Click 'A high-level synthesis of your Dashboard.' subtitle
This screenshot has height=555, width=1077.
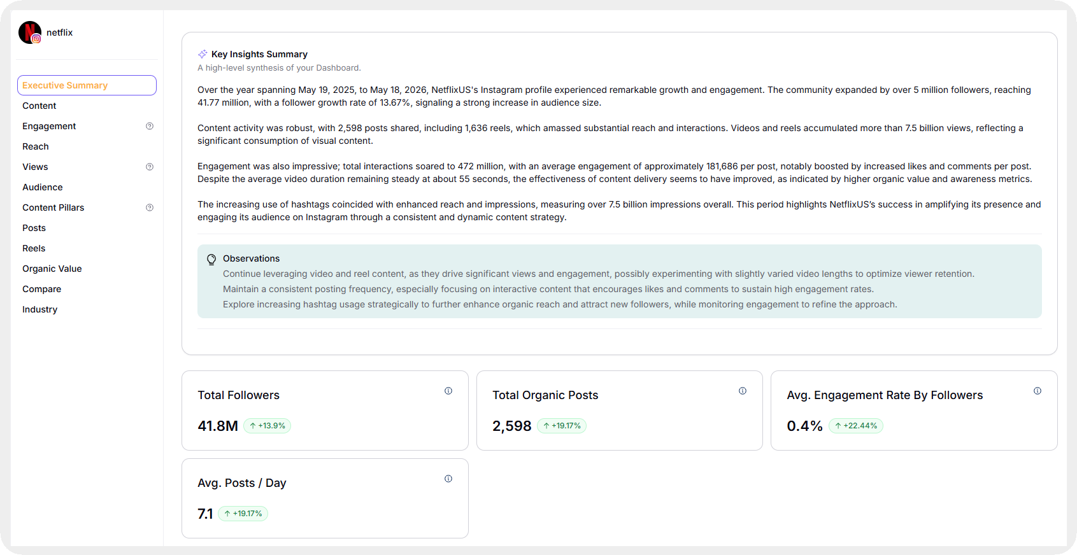[x=279, y=68]
